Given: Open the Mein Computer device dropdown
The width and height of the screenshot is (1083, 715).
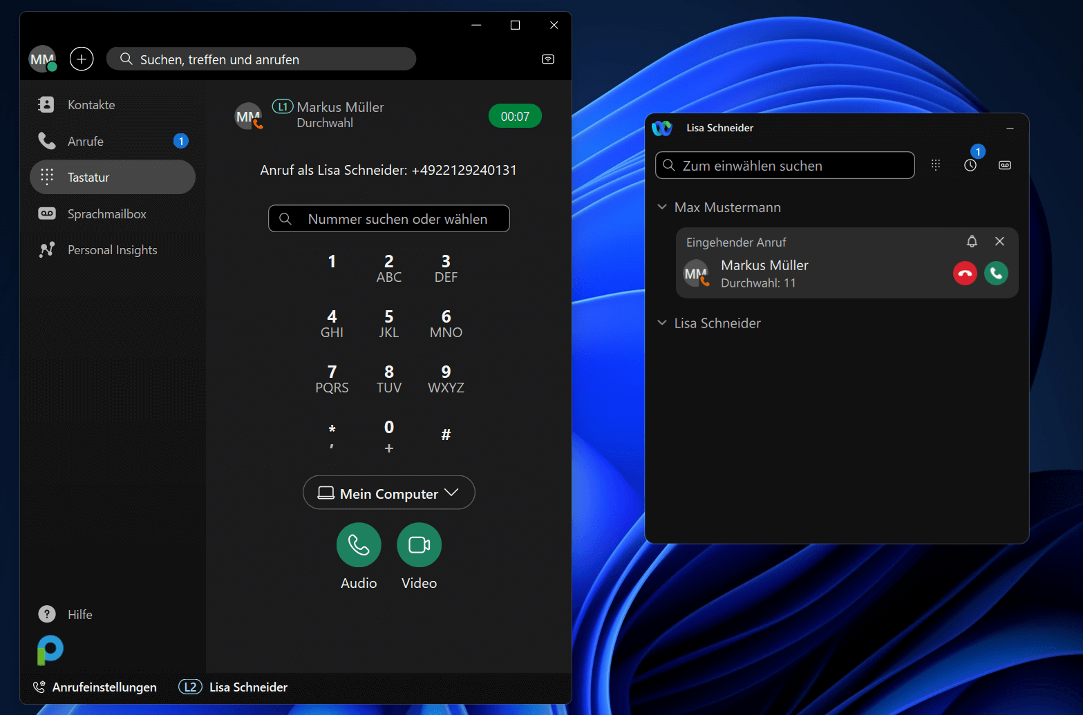Looking at the screenshot, I should coord(388,493).
